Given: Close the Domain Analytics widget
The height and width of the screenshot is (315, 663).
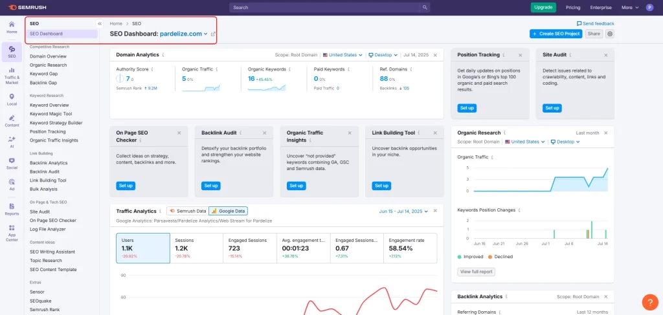Looking at the screenshot, I should [x=436, y=55].
